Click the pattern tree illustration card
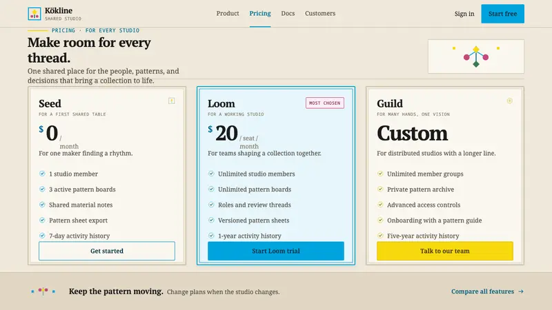 click(475, 56)
